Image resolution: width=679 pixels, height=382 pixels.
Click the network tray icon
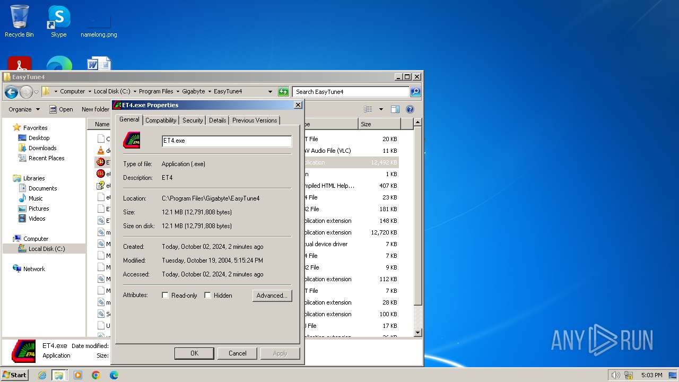pos(629,375)
